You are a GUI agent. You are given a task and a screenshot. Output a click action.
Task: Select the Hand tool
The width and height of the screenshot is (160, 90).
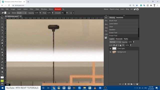(2, 72)
